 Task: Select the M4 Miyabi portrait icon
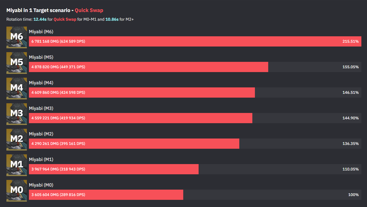click(17, 88)
